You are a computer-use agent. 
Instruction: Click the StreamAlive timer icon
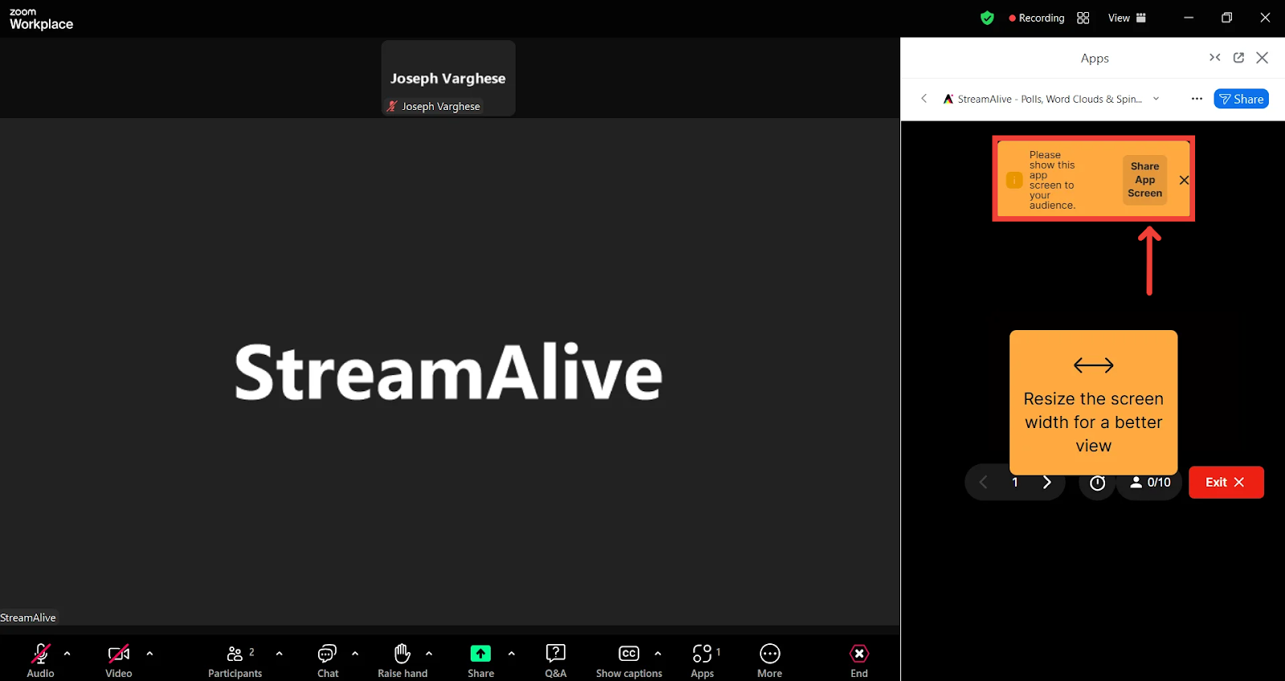(1097, 483)
